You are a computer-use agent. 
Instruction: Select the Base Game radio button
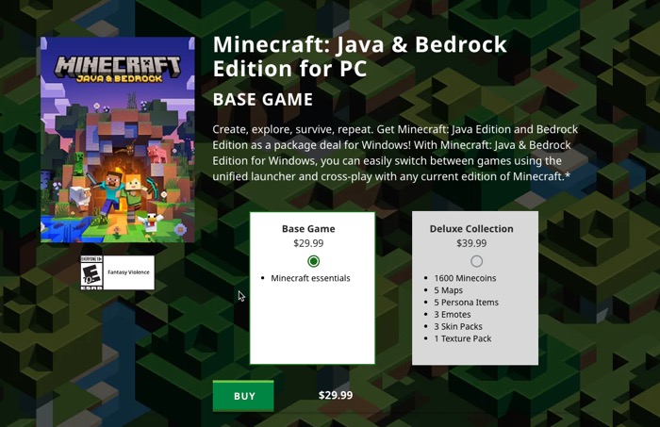tap(313, 261)
